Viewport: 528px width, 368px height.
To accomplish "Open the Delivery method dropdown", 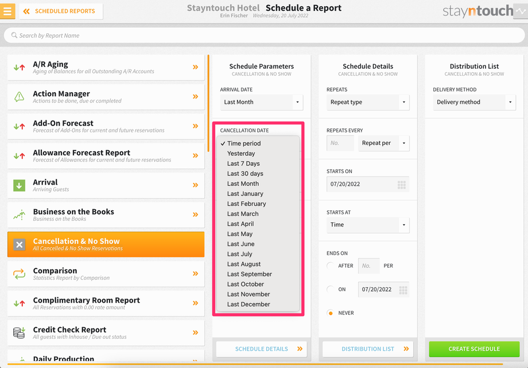I will click(475, 102).
